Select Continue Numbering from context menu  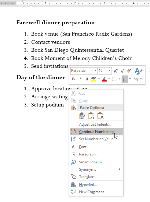point(97,132)
